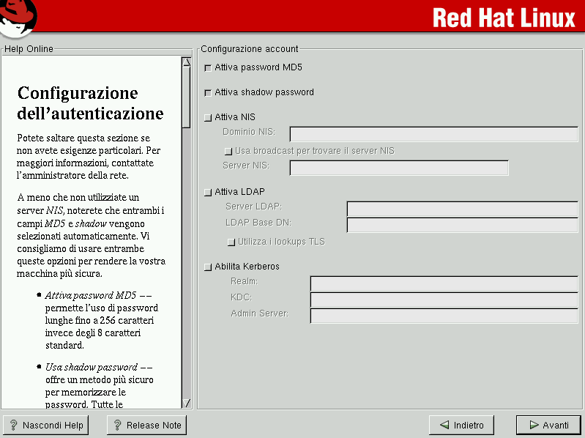585x438 pixels.
Task: Enable the Attiva NIS checkbox
Action: point(208,117)
